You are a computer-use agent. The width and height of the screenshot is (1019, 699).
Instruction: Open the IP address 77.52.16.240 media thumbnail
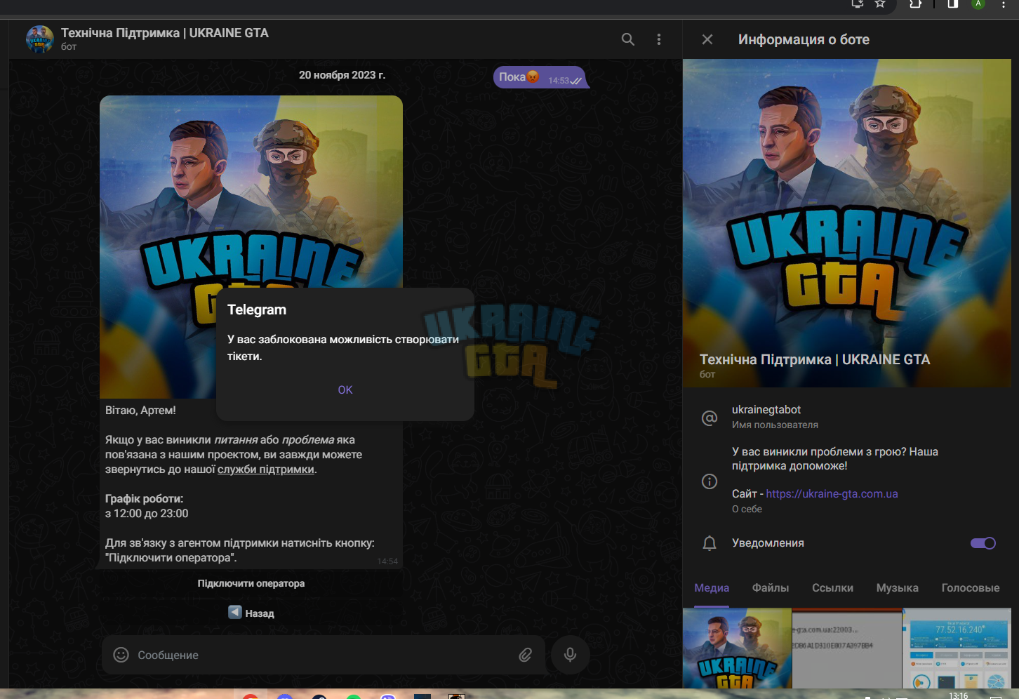[957, 648]
